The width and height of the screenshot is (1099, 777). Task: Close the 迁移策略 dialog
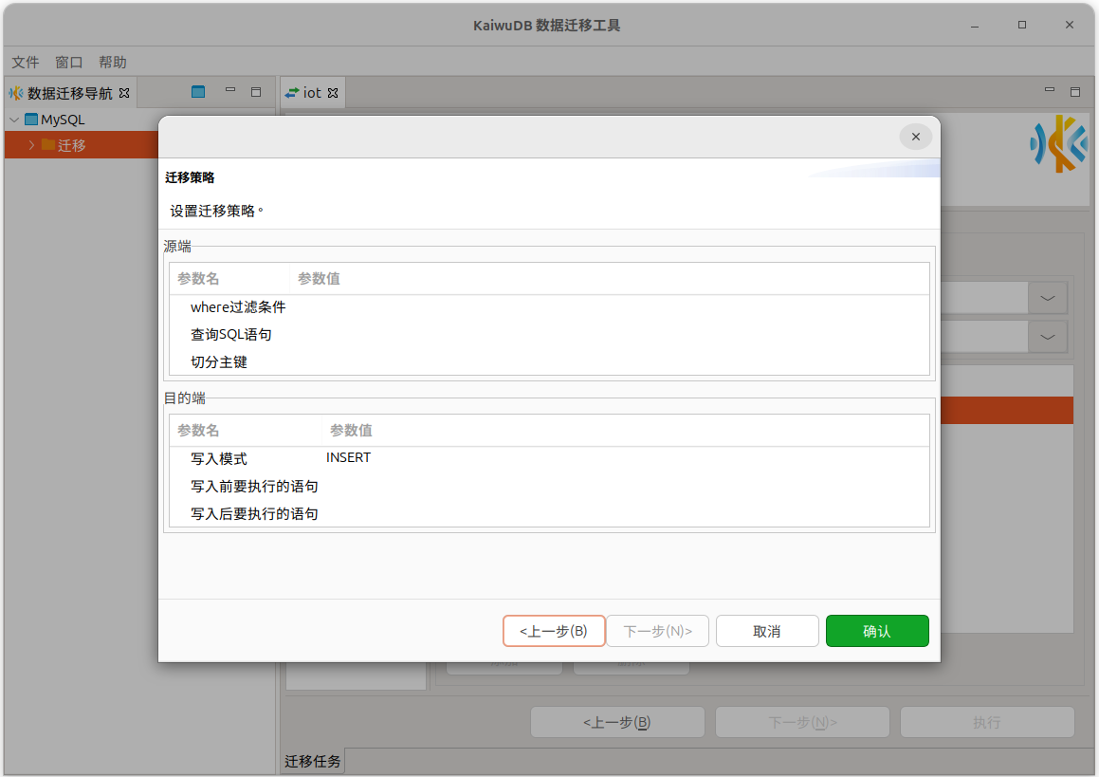(x=915, y=137)
